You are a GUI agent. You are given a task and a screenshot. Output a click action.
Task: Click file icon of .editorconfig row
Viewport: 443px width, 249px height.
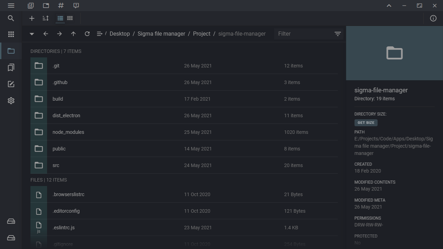(39, 211)
